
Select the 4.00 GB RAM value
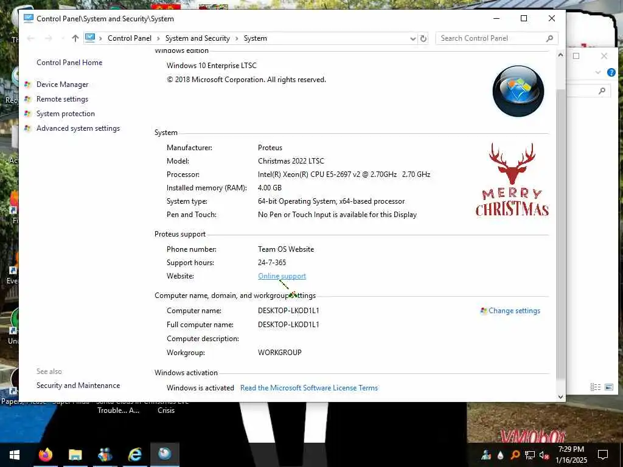point(270,188)
